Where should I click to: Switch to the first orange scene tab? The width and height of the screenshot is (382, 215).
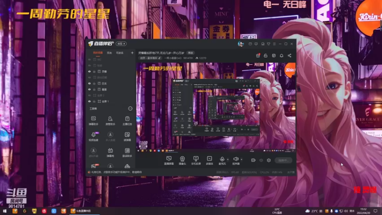point(98,53)
